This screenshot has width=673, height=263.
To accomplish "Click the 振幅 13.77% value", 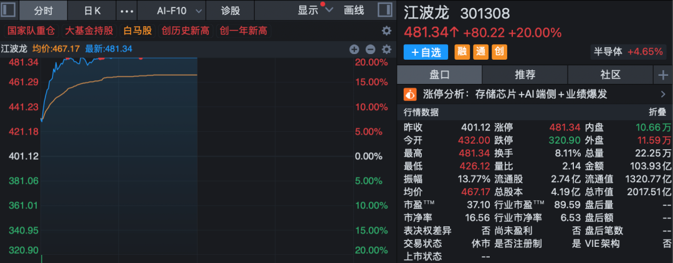I will coord(474,178).
